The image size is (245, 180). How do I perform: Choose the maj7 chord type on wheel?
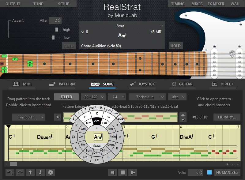pos(93,108)
